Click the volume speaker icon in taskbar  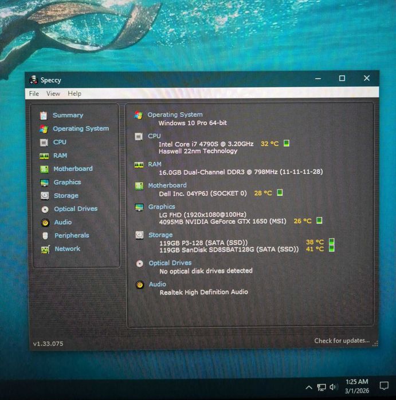[x=333, y=387]
